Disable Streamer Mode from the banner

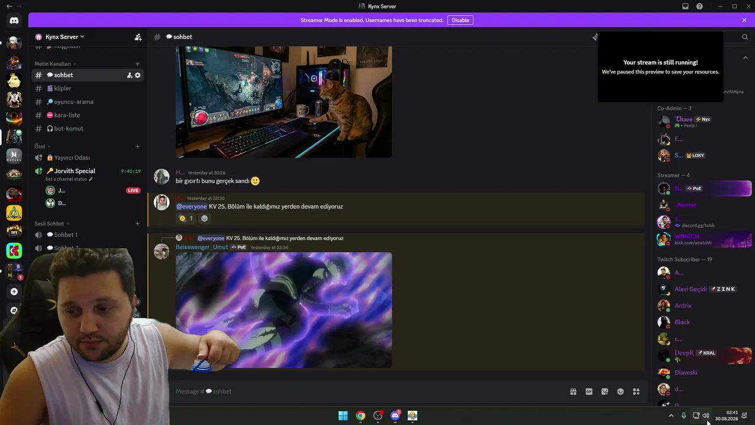pos(460,20)
